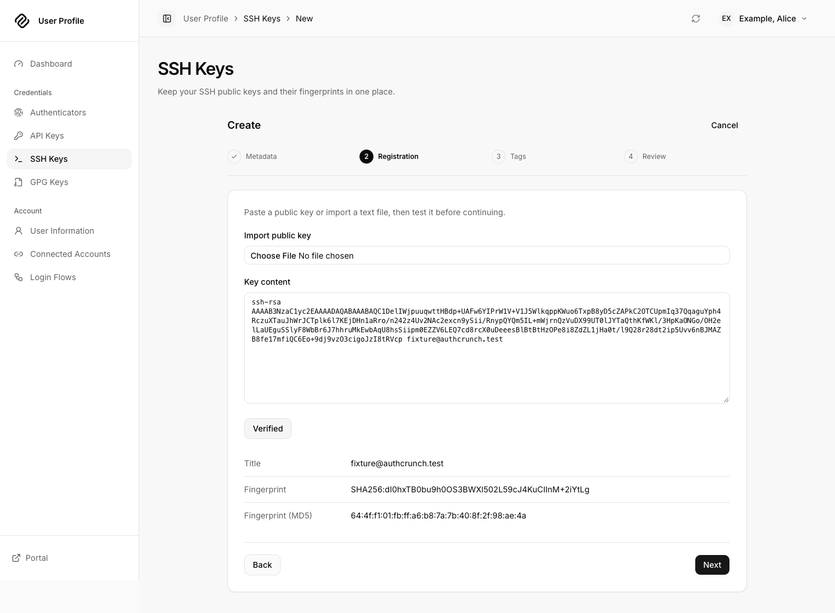Image resolution: width=835 pixels, height=613 pixels.
Task: Click the Authenticators fingerprint icon
Action: (x=19, y=113)
